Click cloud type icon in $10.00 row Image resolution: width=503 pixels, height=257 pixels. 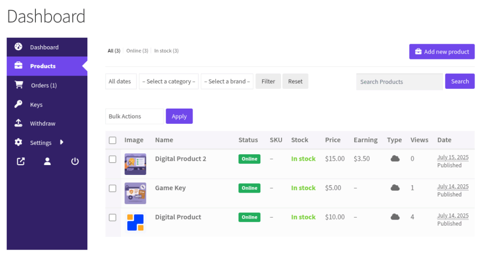[x=395, y=217]
